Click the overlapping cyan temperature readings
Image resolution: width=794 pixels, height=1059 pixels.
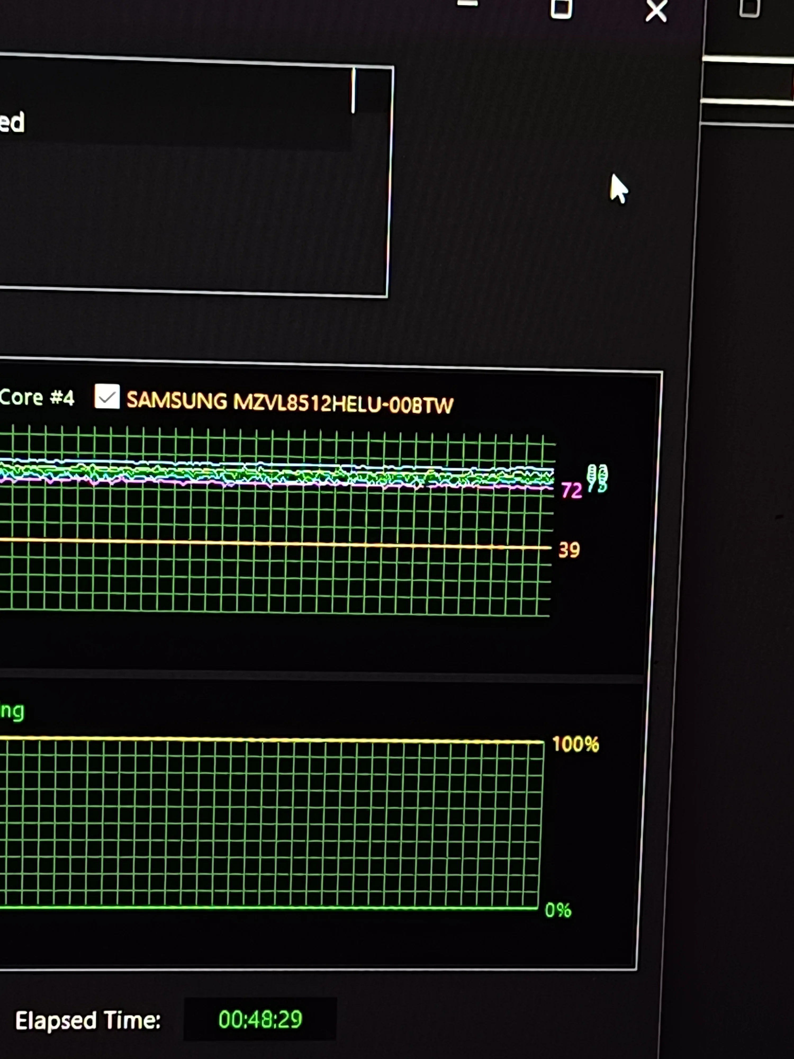point(597,478)
